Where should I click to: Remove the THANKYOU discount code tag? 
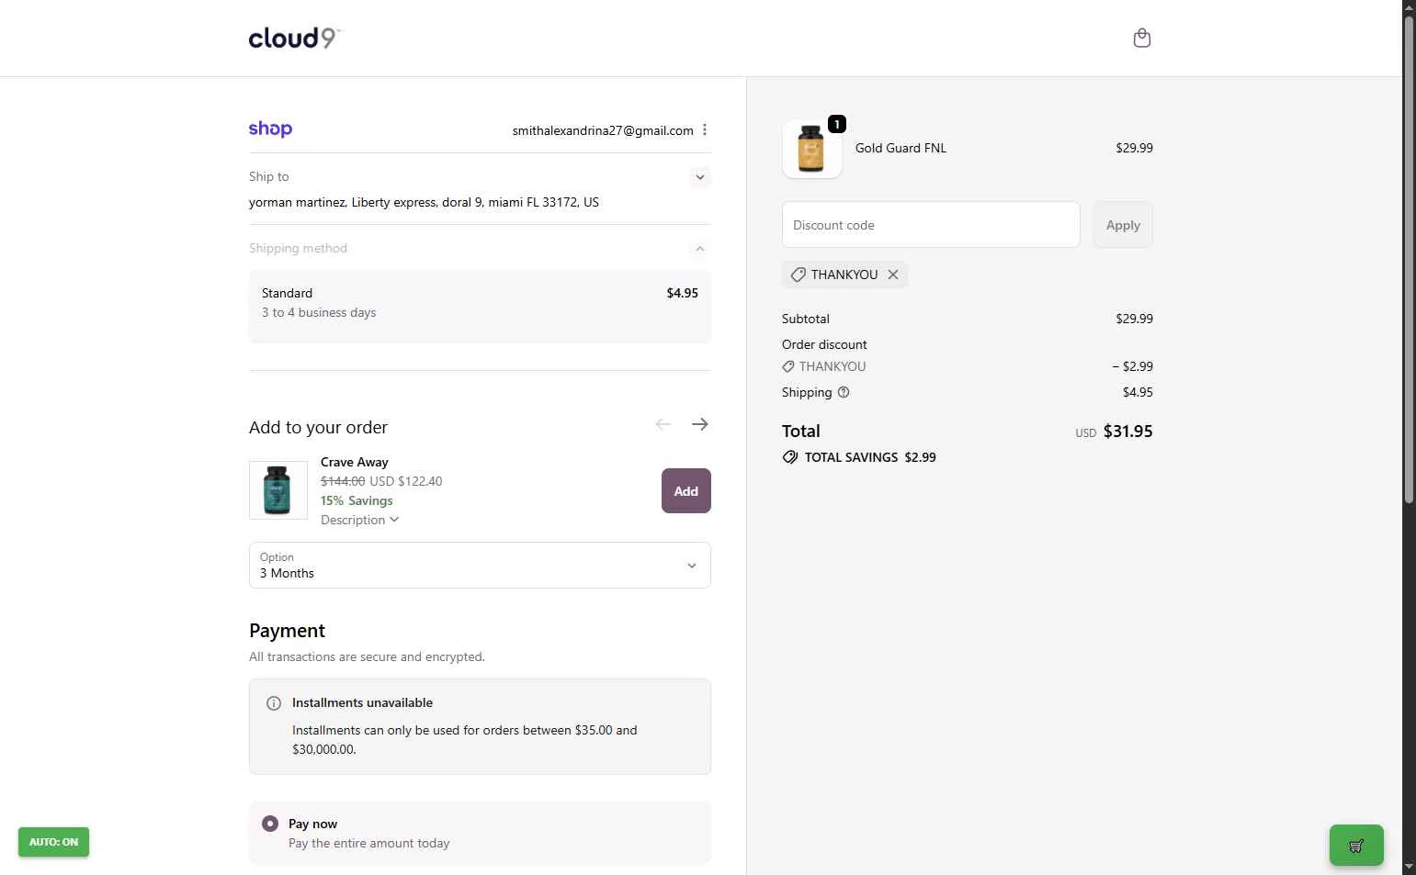coord(892,275)
